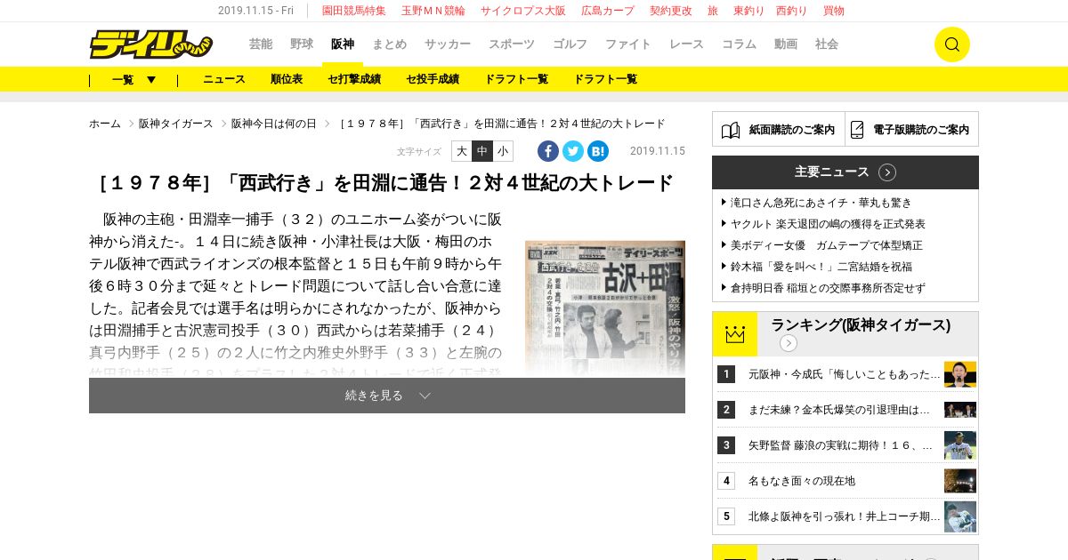This screenshot has width=1068, height=560.
Task: Open ranking 1 元阪神・今成氏 article
Action: 845,374
